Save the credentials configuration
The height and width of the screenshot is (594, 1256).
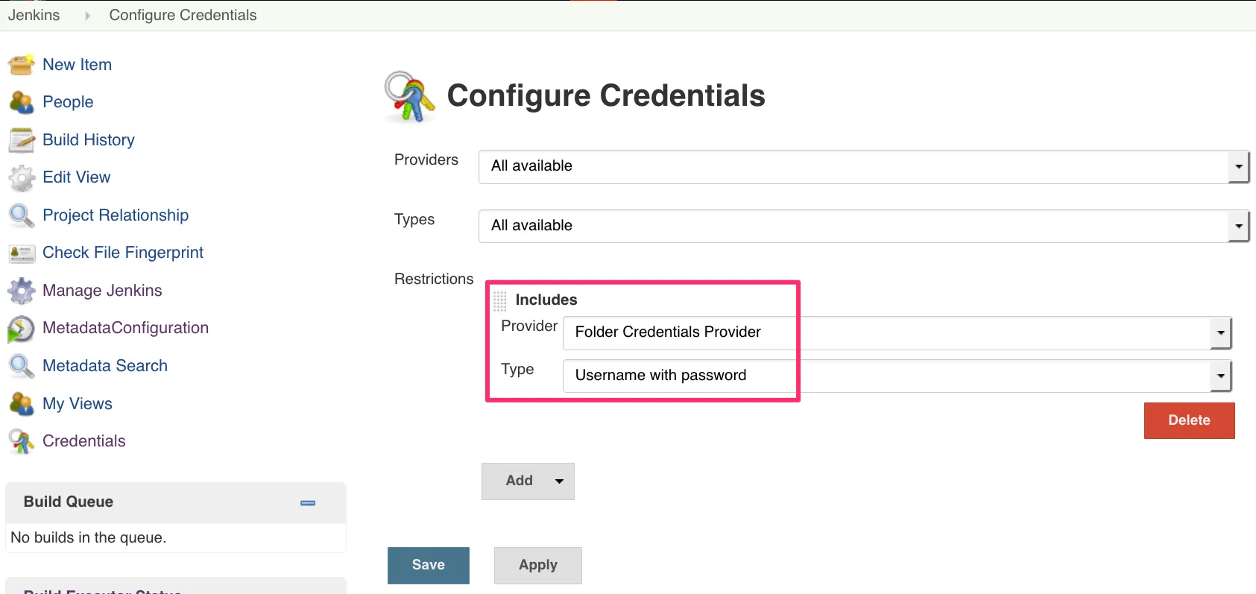click(x=428, y=565)
